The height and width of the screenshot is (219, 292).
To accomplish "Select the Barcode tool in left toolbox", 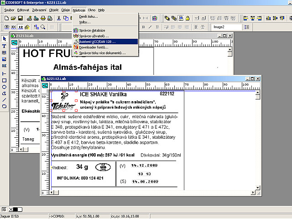I will click(4, 53).
